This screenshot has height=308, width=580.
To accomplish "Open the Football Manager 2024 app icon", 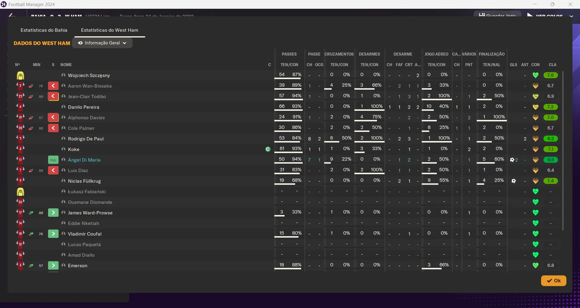I will point(4,4).
